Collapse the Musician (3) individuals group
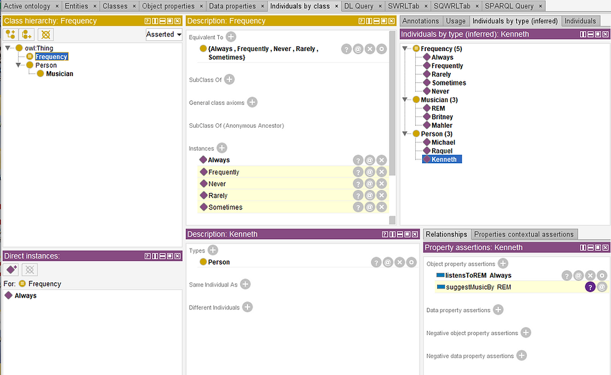611x375 pixels. point(405,100)
